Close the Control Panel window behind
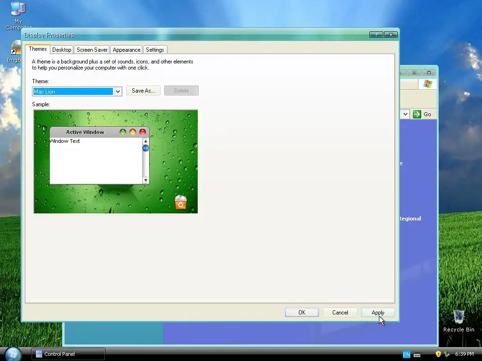 tap(429, 72)
